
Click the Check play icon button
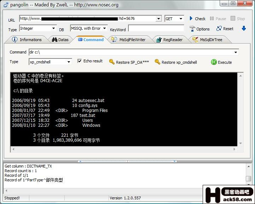pyautogui.click(x=197, y=19)
